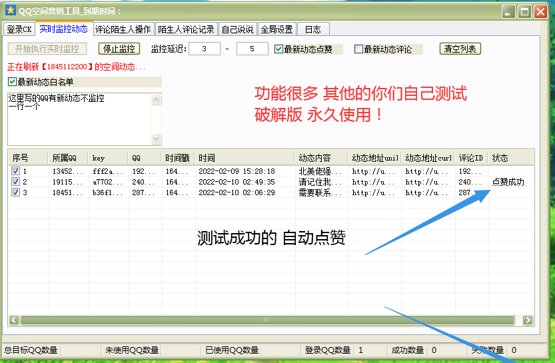This screenshot has height=363, width=555.
Task: Click the whitelist box scroll up arrow
Action: coord(156,100)
